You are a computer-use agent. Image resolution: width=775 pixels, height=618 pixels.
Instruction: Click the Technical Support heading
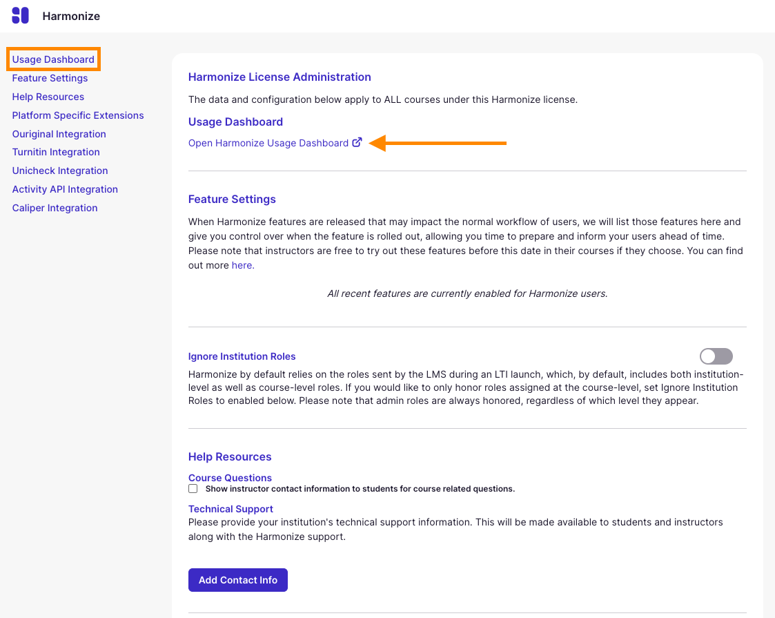coord(230,509)
